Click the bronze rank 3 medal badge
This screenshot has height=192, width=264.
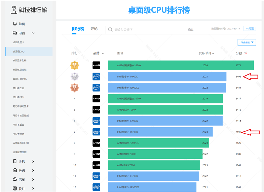(75, 88)
